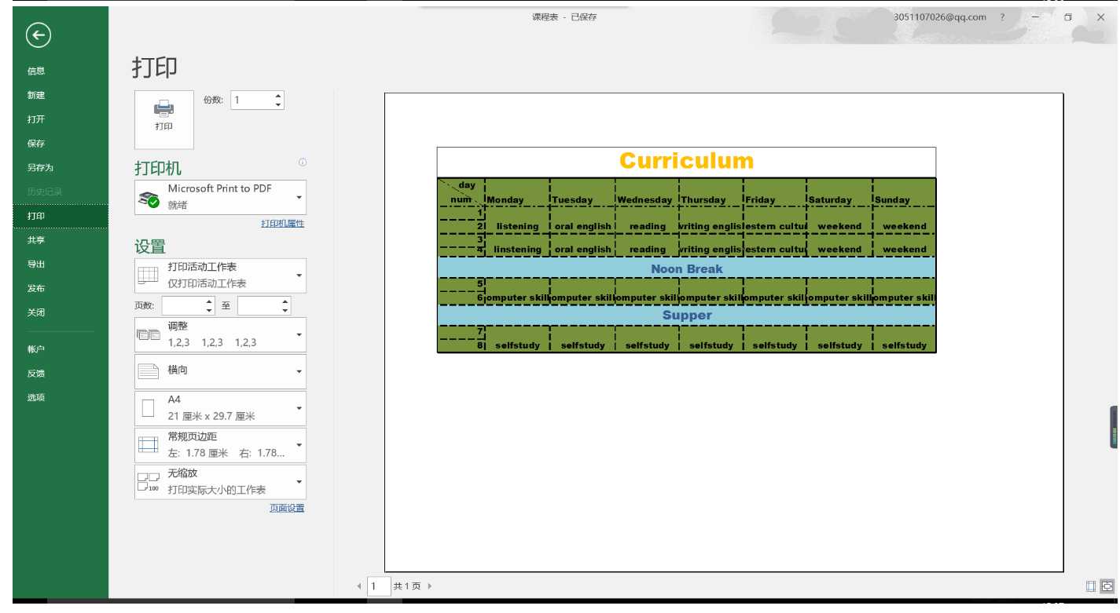Click the account email 3051107026@qq.com
Screen dimensions: 1120x613
click(x=940, y=17)
